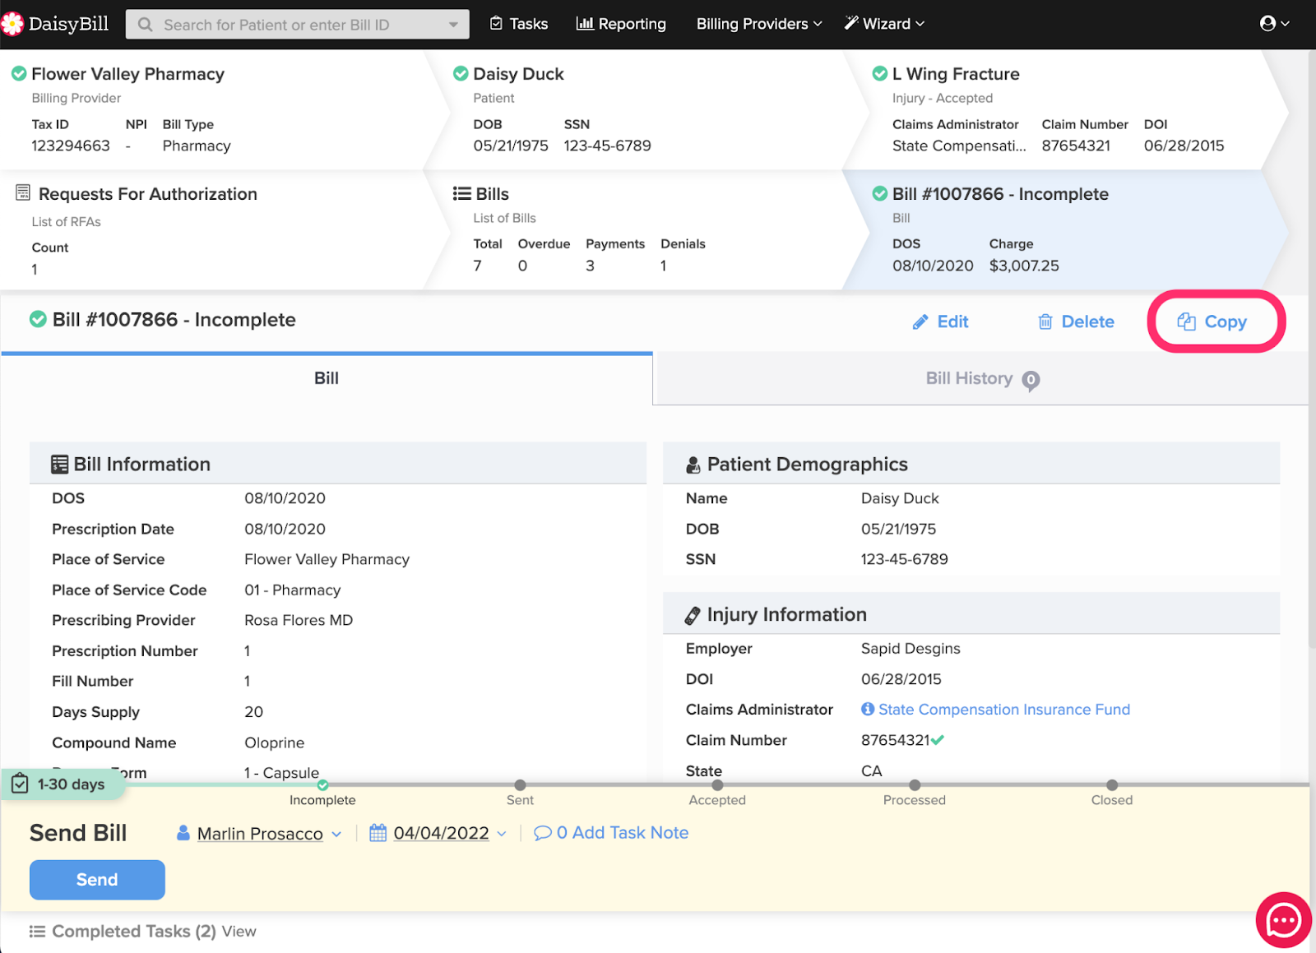Open due date dropdown next to 04/04/2022
The image size is (1316, 953).
pyautogui.click(x=502, y=834)
